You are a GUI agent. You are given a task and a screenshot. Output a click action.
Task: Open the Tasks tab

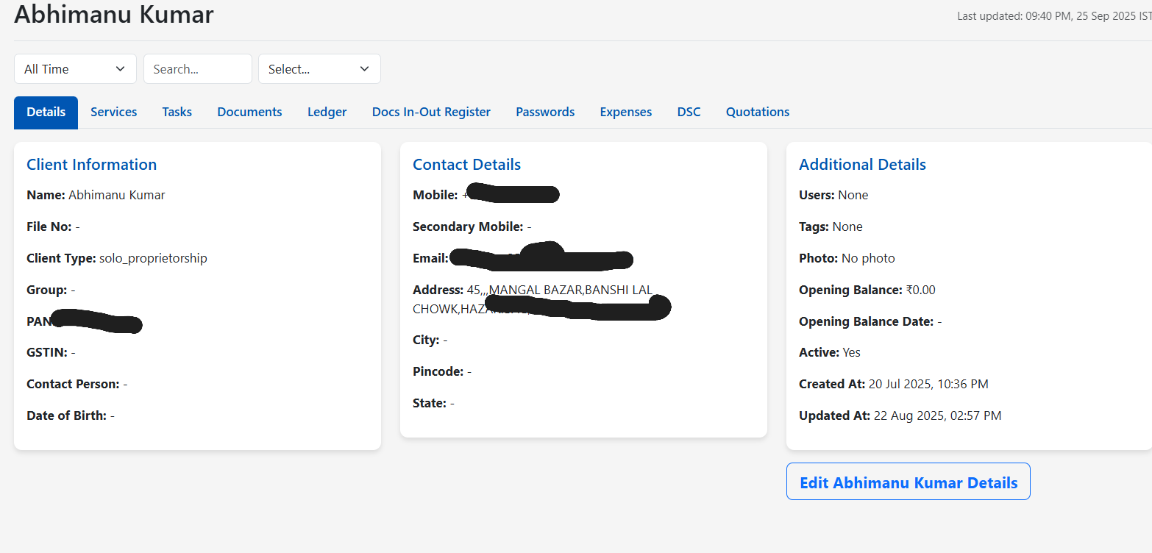click(177, 112)
